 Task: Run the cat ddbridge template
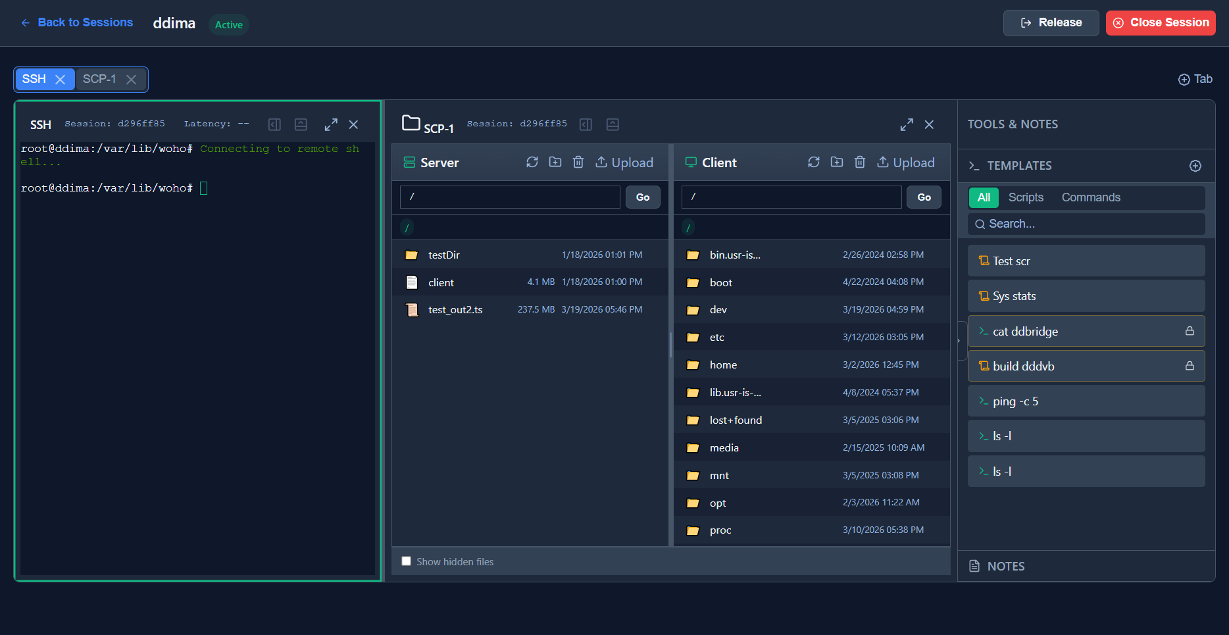1086,331
